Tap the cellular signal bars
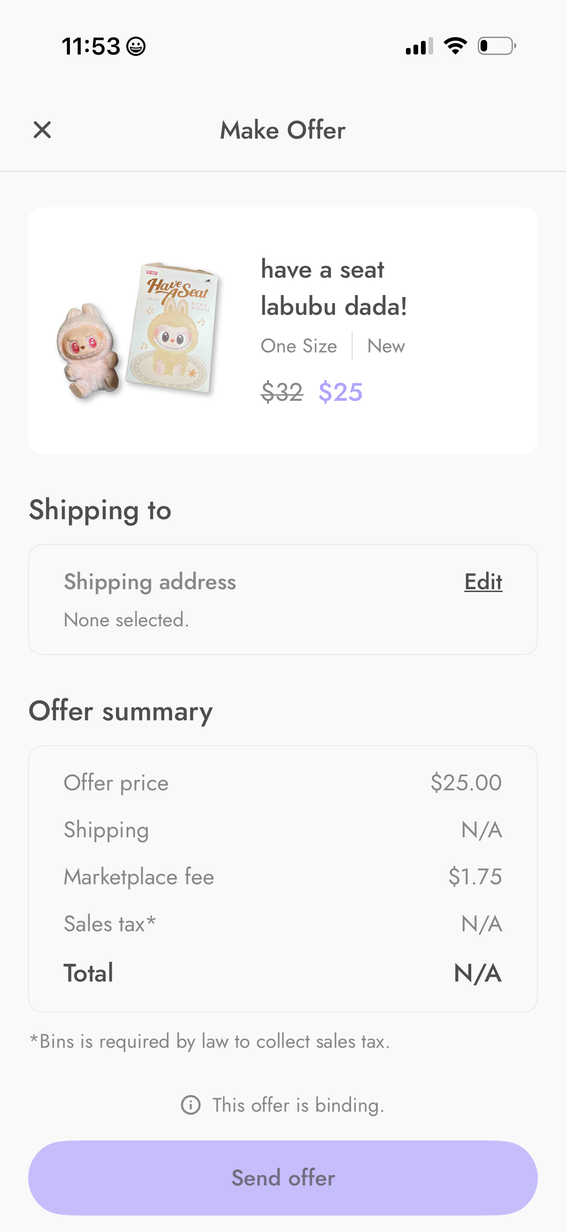The image size is (566, 1232). click(x=419, y=47)
